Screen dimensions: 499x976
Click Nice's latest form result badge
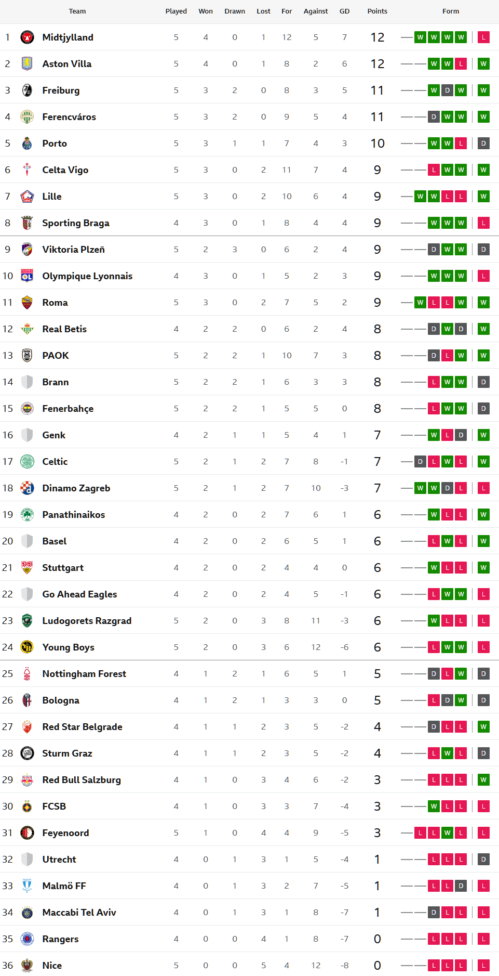point(483,966)
